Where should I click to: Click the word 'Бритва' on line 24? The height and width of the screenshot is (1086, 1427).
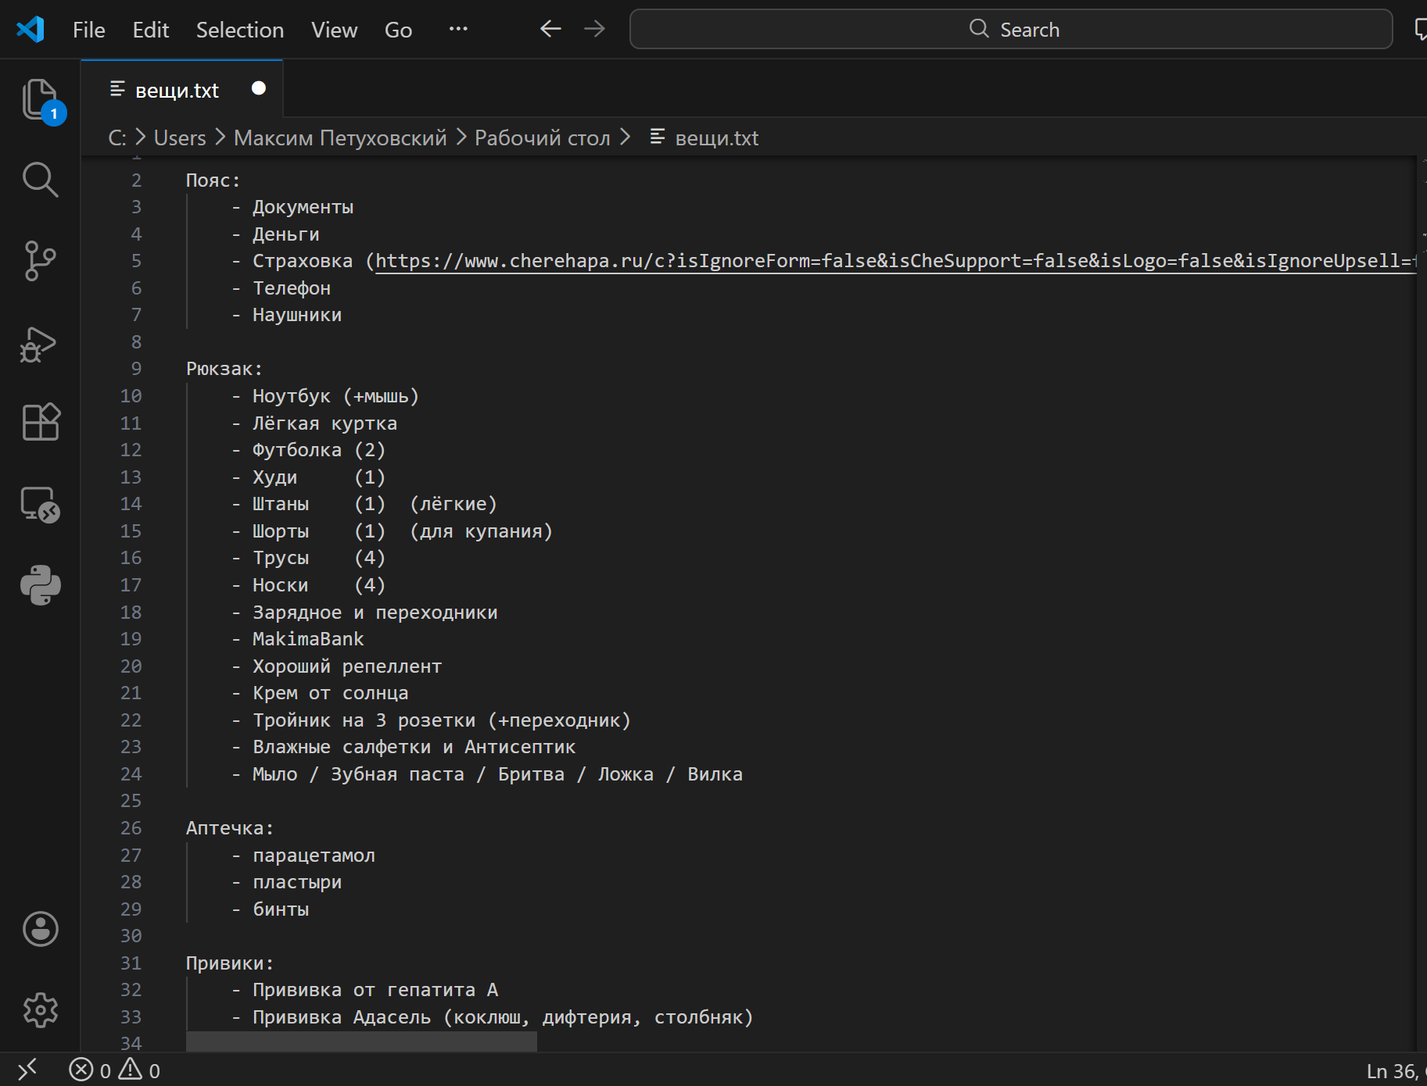click(531, 774)
